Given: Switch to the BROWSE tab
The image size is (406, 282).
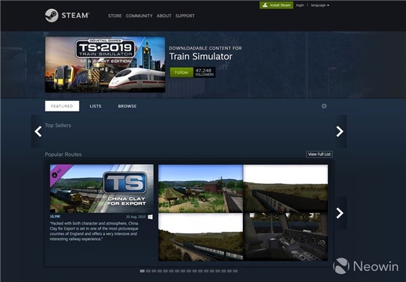Looking at the screenshot, I should click(127, 106).
